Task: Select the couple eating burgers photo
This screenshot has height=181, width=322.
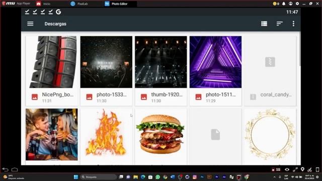Action: point(51,134)
